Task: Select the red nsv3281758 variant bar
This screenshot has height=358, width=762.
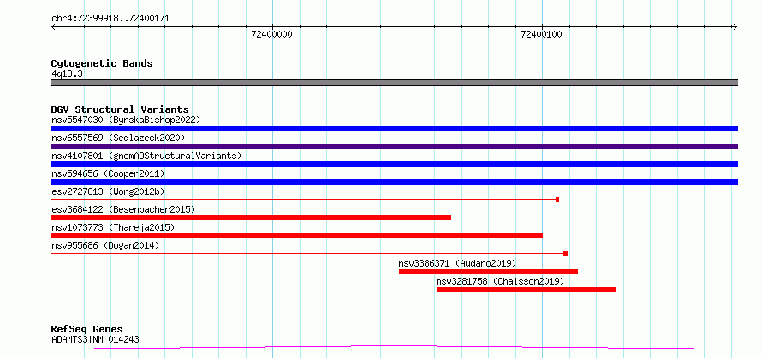Action: click(x=526, y=290)
